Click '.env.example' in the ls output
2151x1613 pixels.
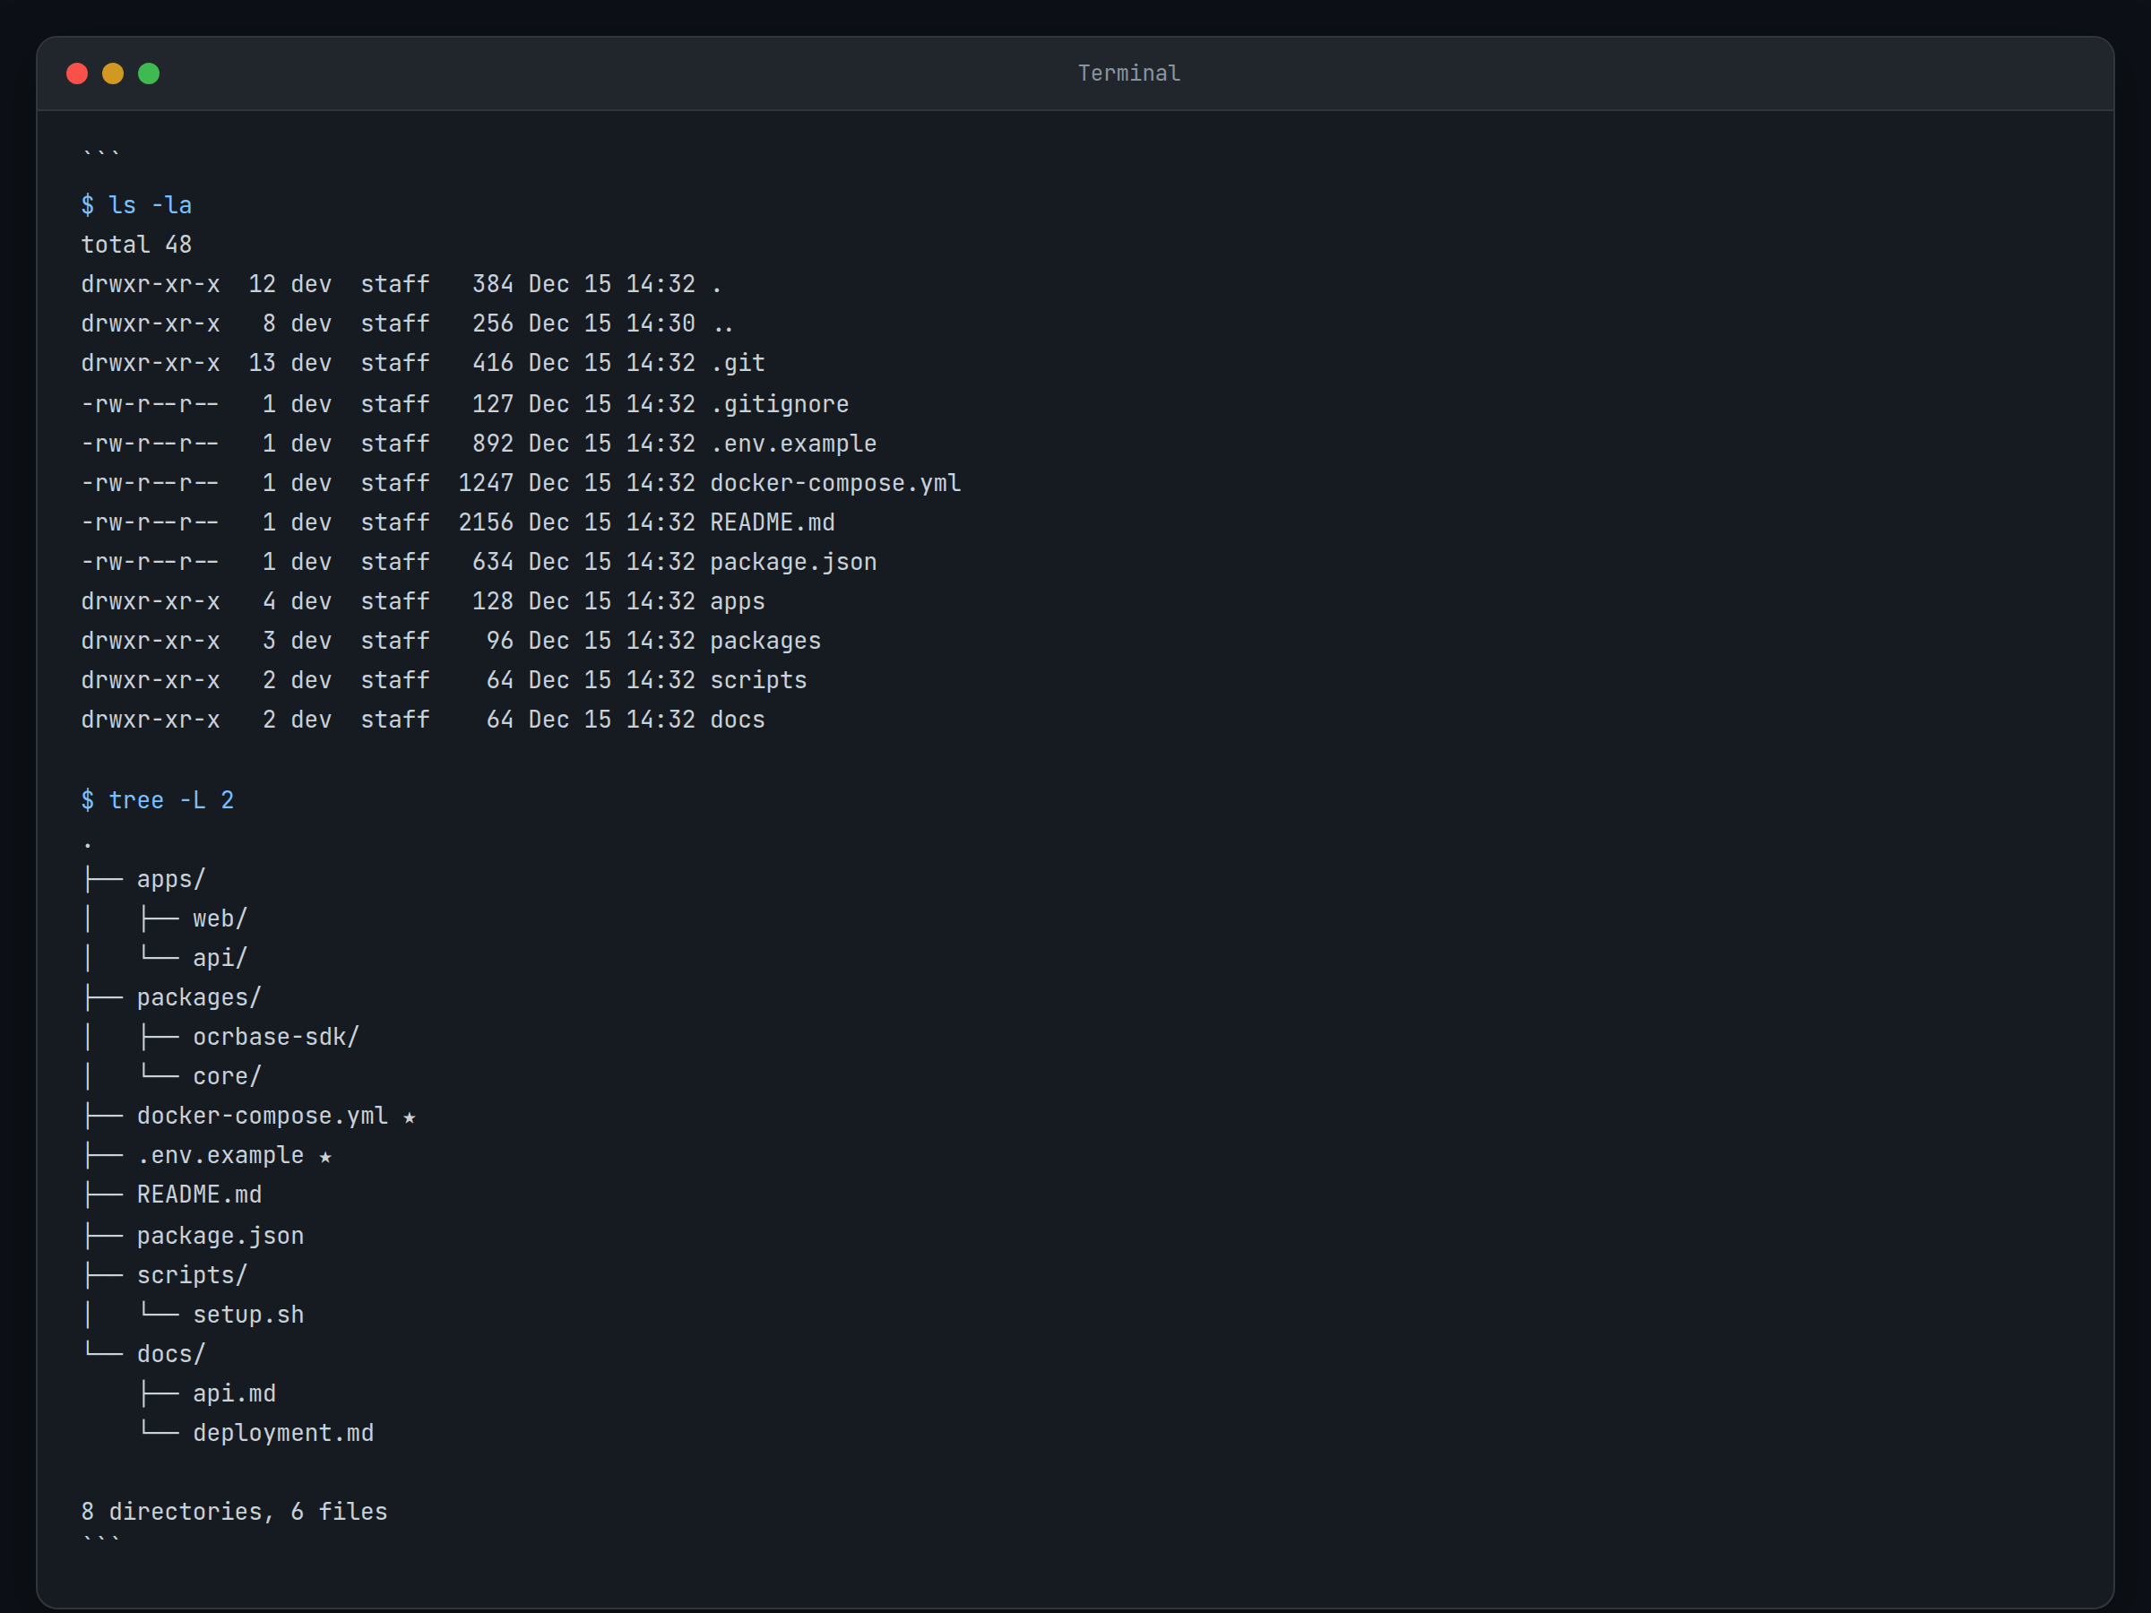pos(793,444)
